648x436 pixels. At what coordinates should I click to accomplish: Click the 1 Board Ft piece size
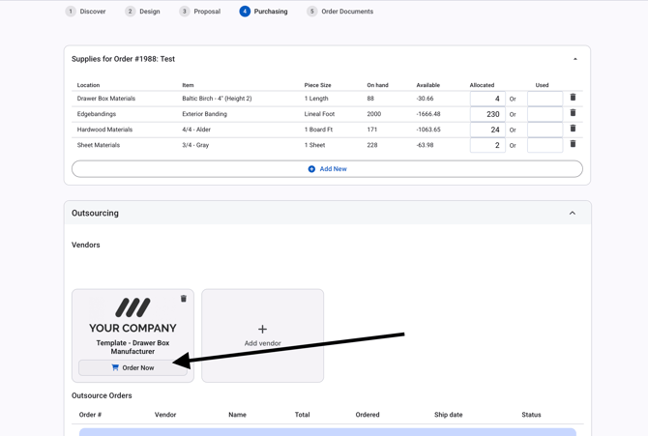(x=318, y=130)
